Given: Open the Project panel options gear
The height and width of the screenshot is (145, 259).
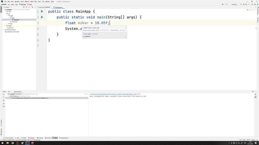Looking at the screenshot, I should 32,7.
